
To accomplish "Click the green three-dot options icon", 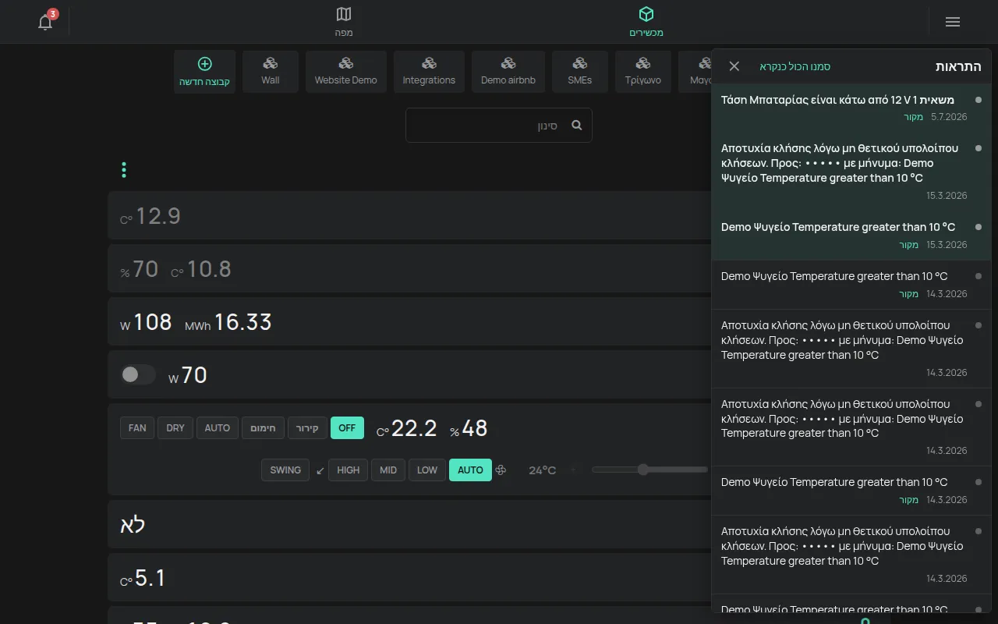I will (x=124, y=170).
